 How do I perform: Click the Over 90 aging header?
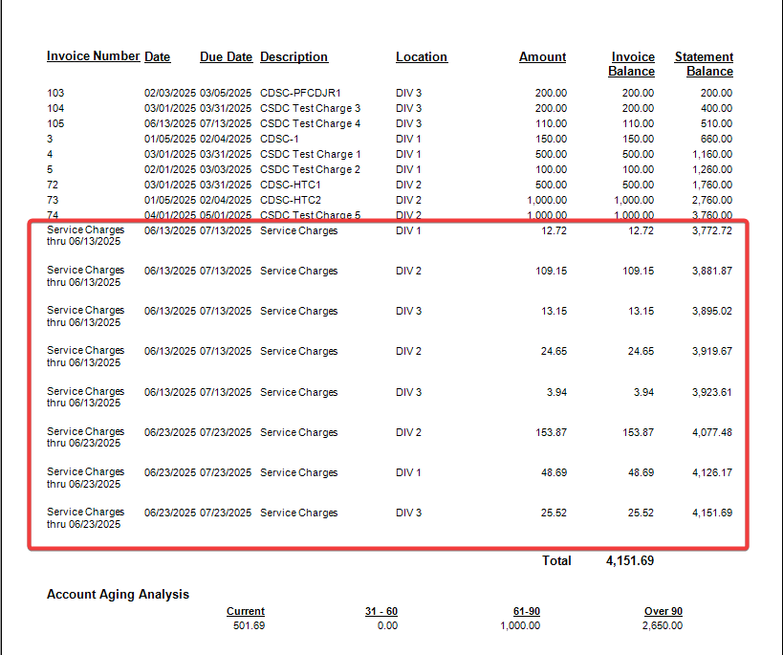click(x=663, y=611)
